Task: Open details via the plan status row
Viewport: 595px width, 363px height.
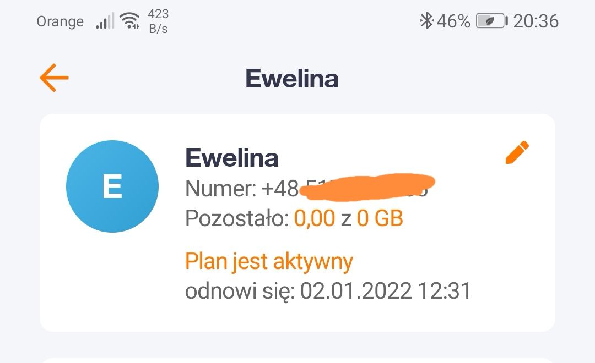Action: pyautogui.click(x=269, y=261)
